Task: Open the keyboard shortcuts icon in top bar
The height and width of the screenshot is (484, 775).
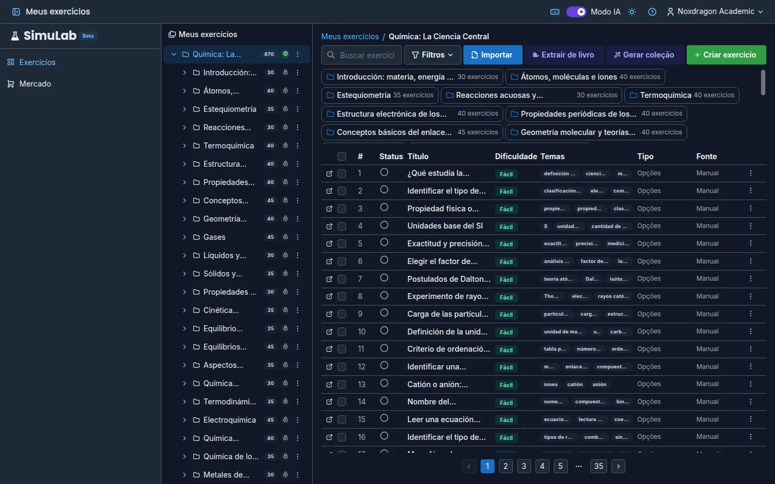Action: (x=555, y=12)
